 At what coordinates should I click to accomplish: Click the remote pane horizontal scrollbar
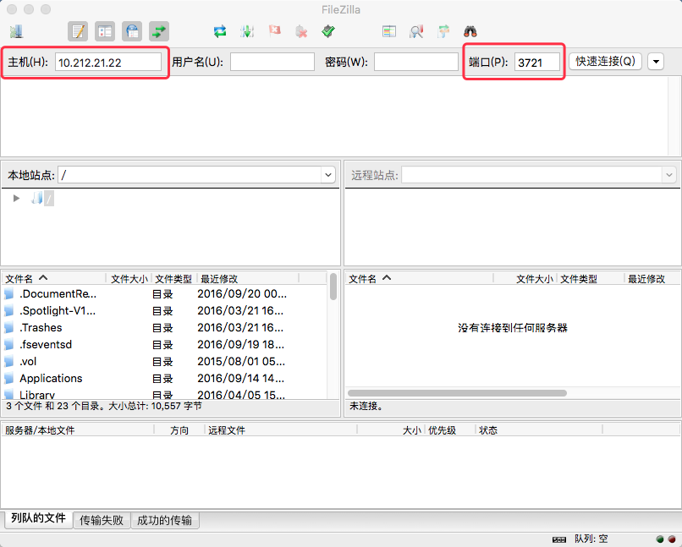[458, 393]
